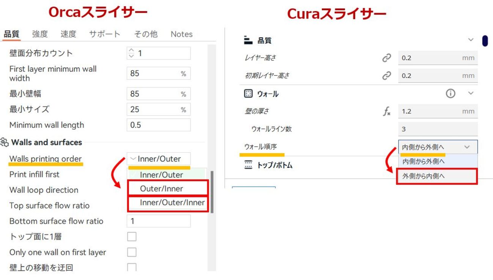Click the 壁の厚さ formula fx icon
This screenshot has width=493, height=280.
point(386,111)
